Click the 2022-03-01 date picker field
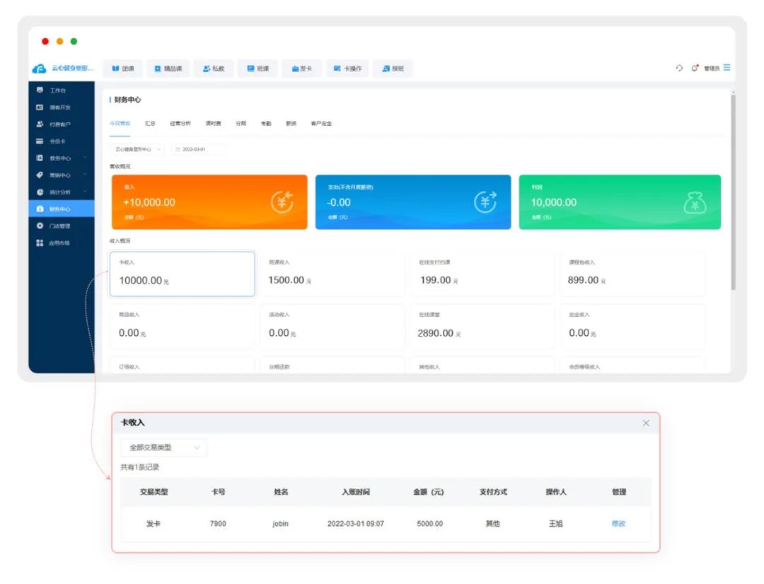The height and width of the screenshot is (584, 764). pyautogui.click(x=199, y=149)
